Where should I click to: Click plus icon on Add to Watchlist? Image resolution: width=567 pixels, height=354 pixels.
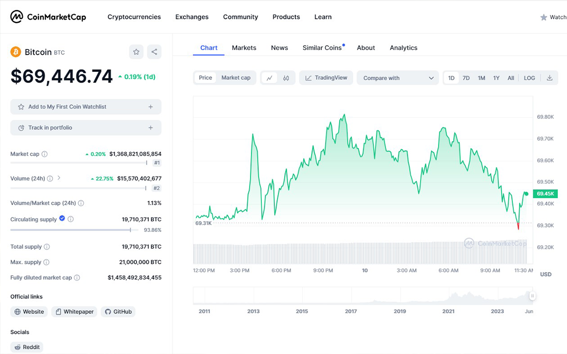tap(151, 107)
